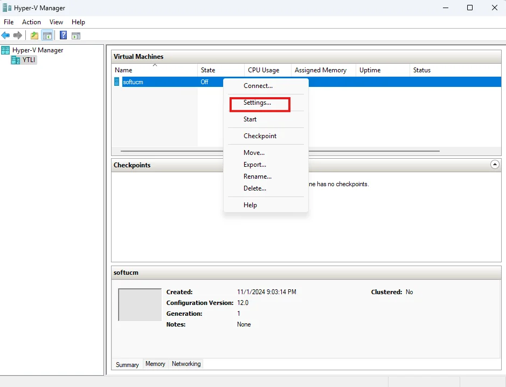
Task: Choose Move... from the context menu
Action: point(266,153)
